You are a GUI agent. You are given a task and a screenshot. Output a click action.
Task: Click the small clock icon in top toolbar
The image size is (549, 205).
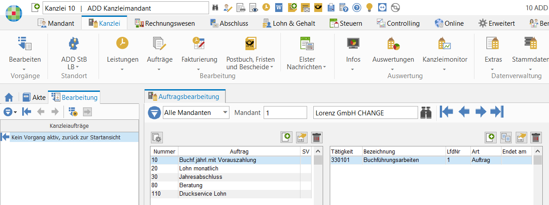click(266, 8)
